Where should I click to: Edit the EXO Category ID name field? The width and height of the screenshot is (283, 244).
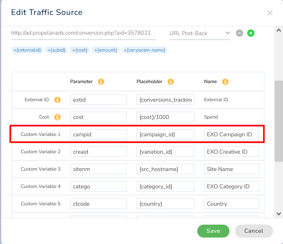click(231, 186)
